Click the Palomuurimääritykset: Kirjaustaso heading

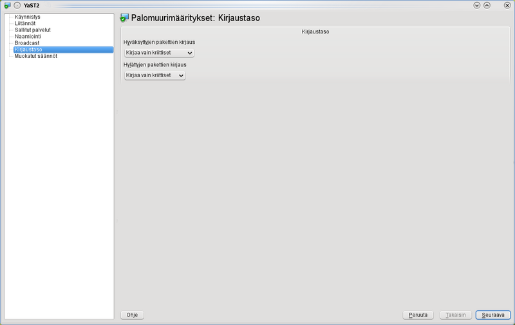tap(195, 18)
